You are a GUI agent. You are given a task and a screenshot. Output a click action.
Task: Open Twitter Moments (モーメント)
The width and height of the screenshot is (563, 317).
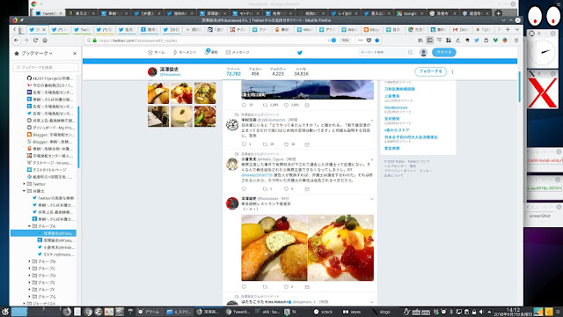(185, 53)
